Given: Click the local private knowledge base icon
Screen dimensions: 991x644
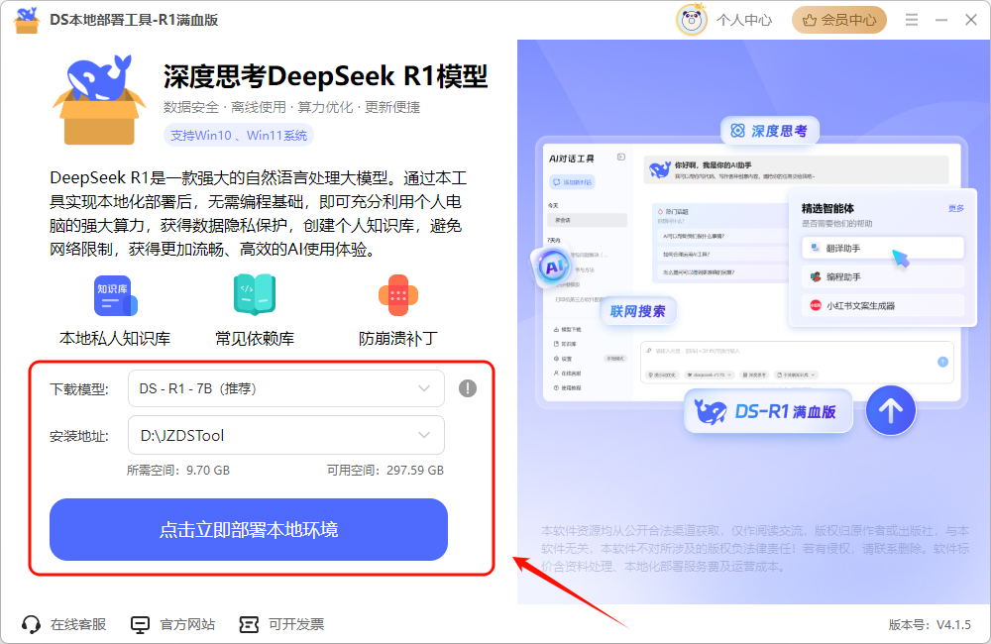Looking at the screenshot, I should 115,296.
